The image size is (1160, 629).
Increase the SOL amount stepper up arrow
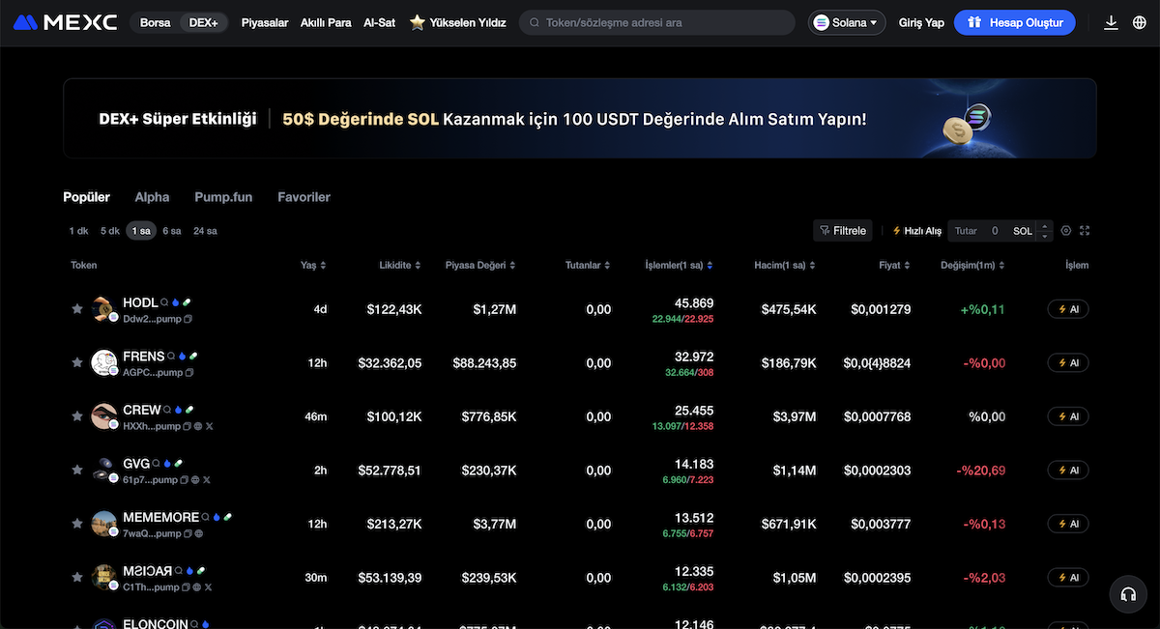(x=1044, y=226)
